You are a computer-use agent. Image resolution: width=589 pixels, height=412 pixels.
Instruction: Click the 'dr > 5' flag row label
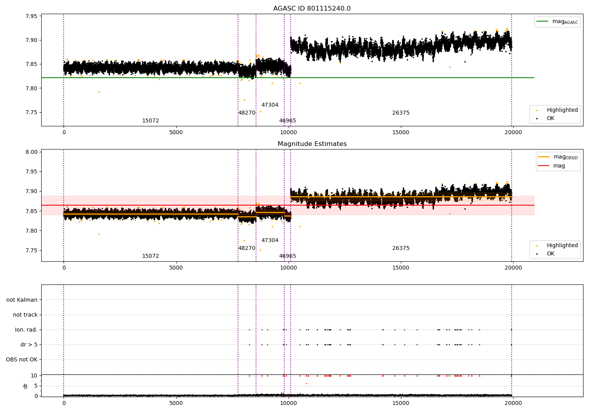point(29,345)
